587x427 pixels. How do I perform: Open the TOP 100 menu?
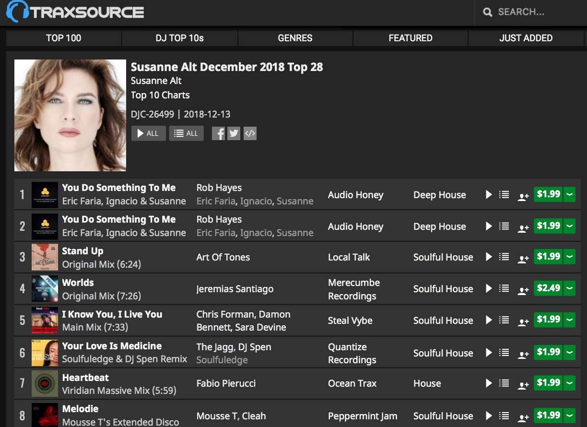tap(64, 38)
